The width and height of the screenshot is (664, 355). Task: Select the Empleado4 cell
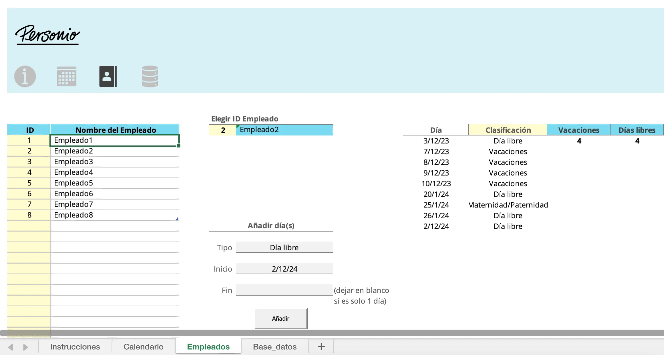(x=115, y=172)
